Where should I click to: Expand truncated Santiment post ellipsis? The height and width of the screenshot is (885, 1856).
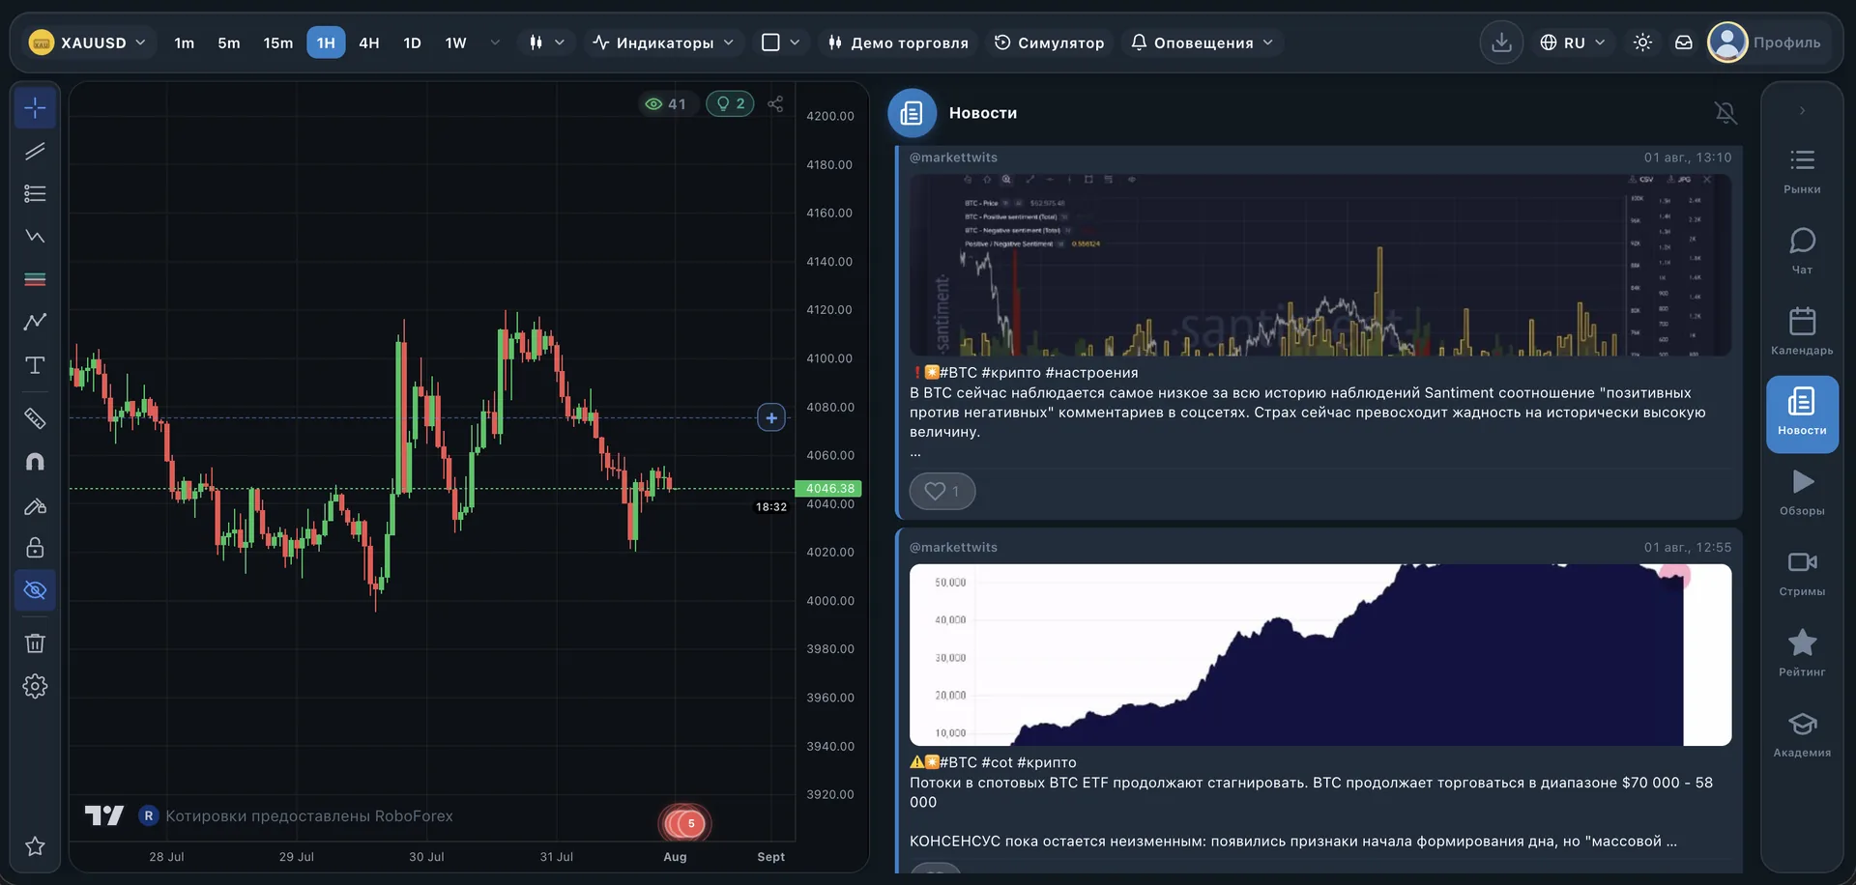pos(915,452)
